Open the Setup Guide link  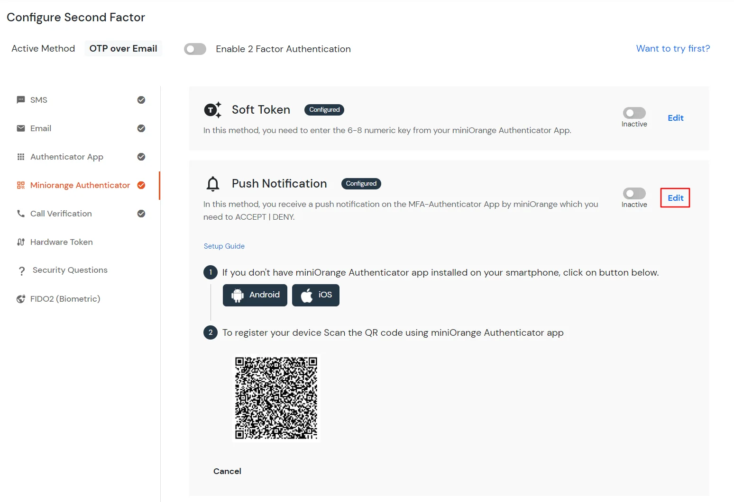pyautogui.click(x=224, y=246)
